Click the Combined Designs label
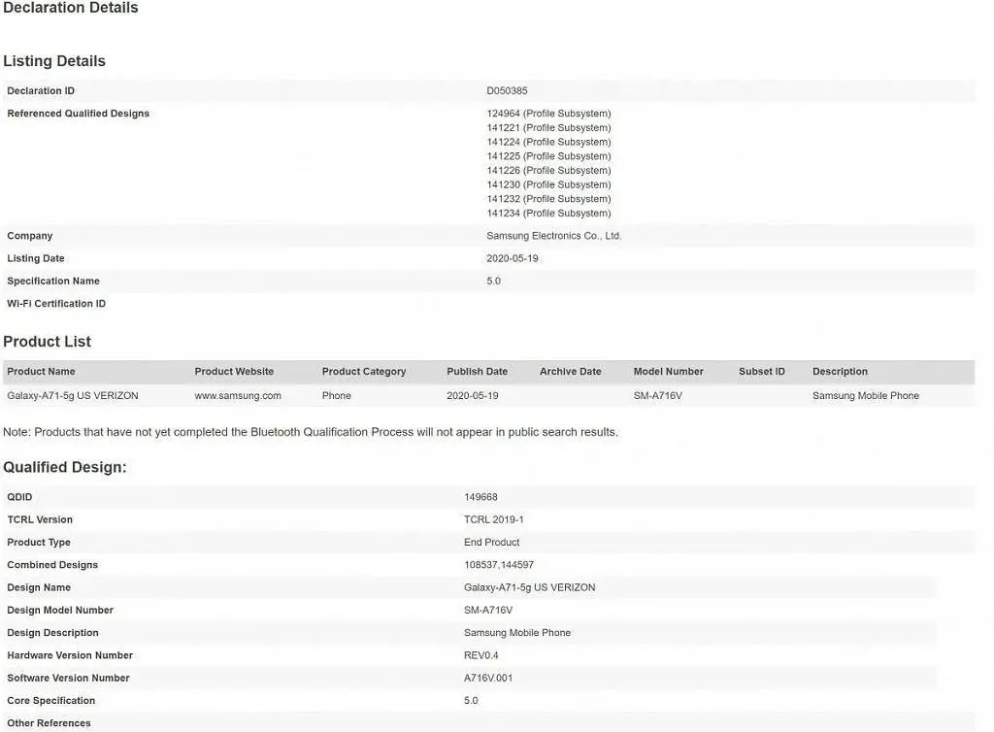 click(52, 565)
